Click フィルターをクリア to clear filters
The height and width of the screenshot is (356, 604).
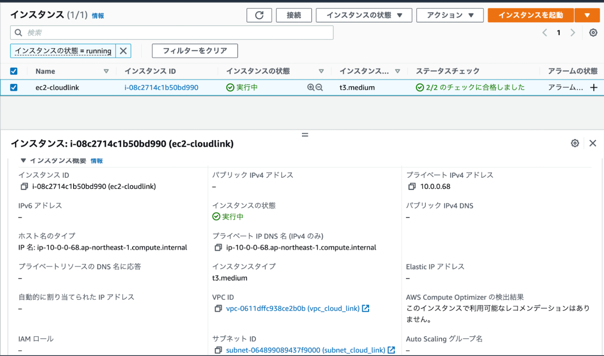(x=195, y=51)
